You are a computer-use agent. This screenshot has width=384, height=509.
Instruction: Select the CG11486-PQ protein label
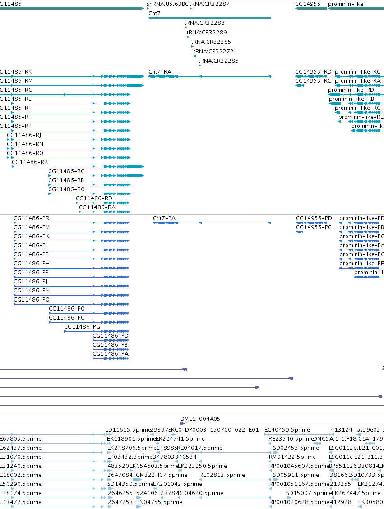[x=32, y=300]
